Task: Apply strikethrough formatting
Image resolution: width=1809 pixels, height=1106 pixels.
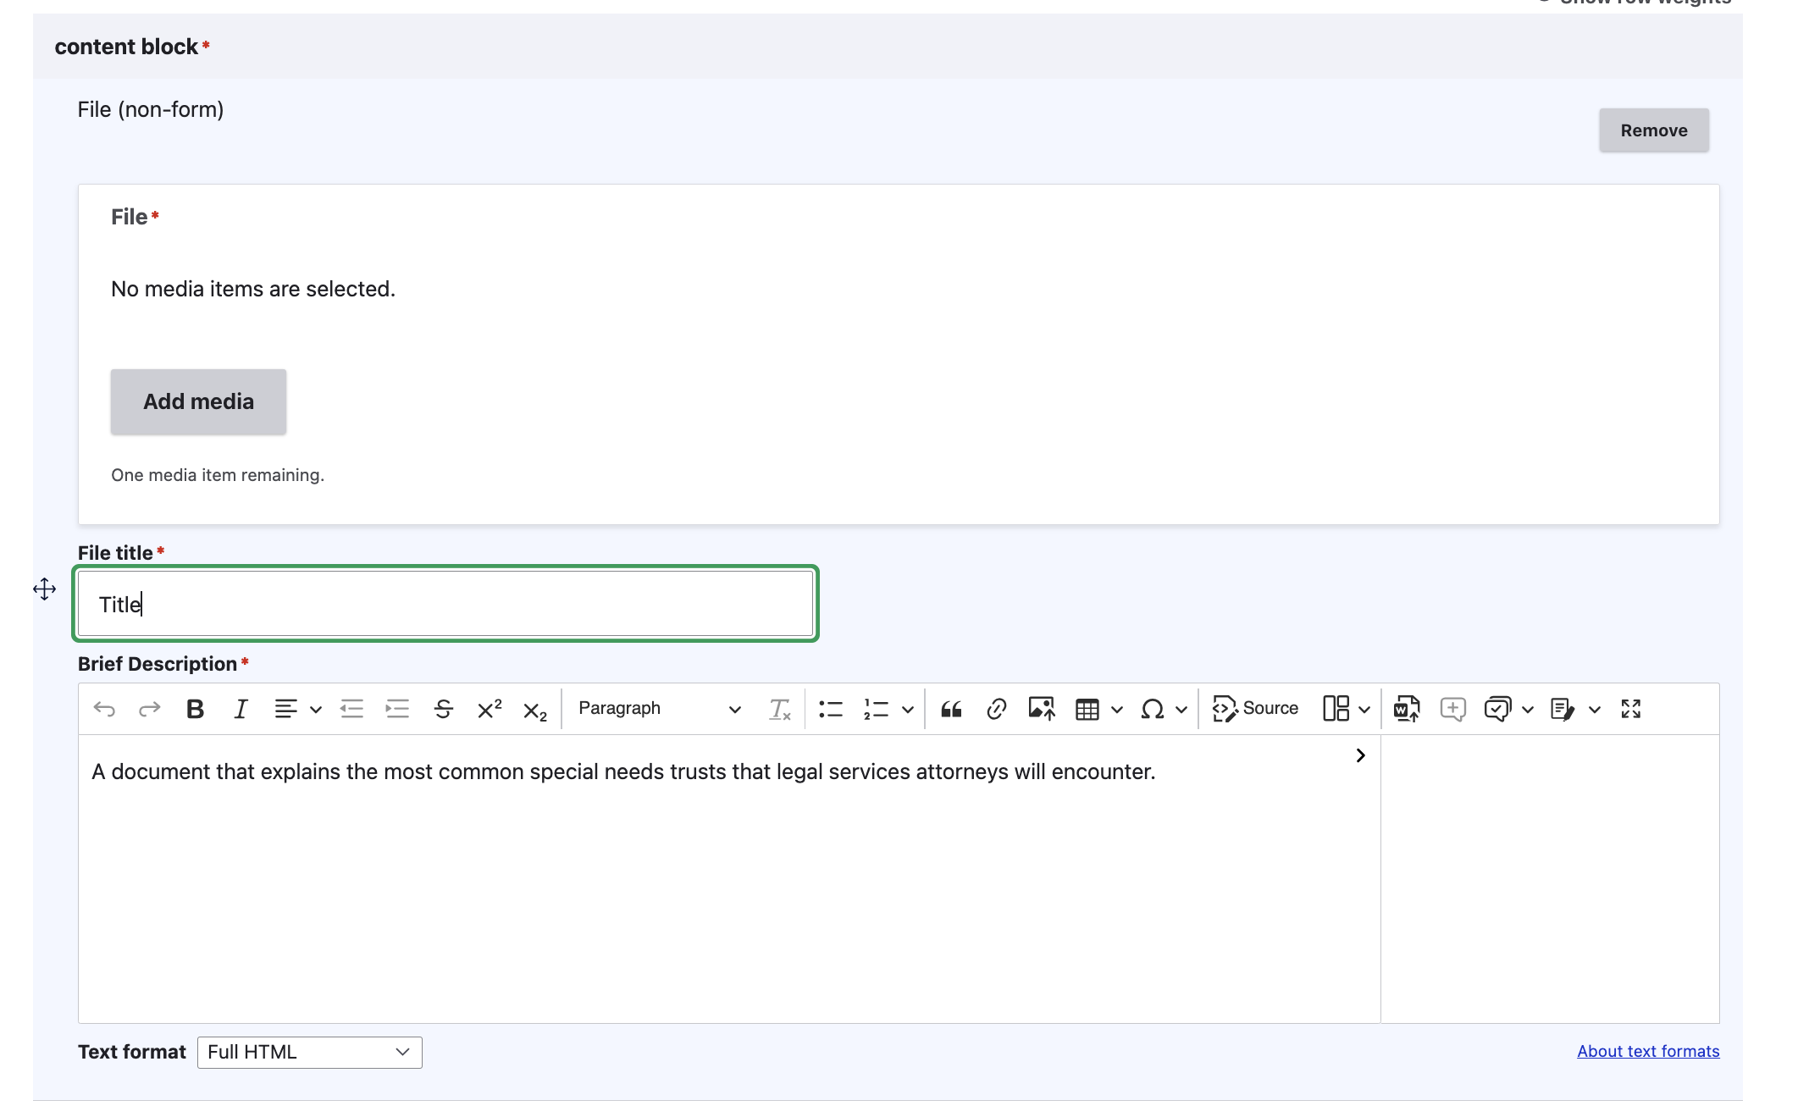Action: point(443,709)
